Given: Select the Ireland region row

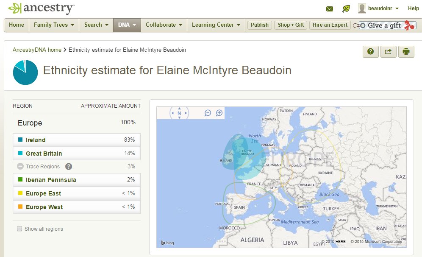Looking at the screenshot, I should coord(77,140).
